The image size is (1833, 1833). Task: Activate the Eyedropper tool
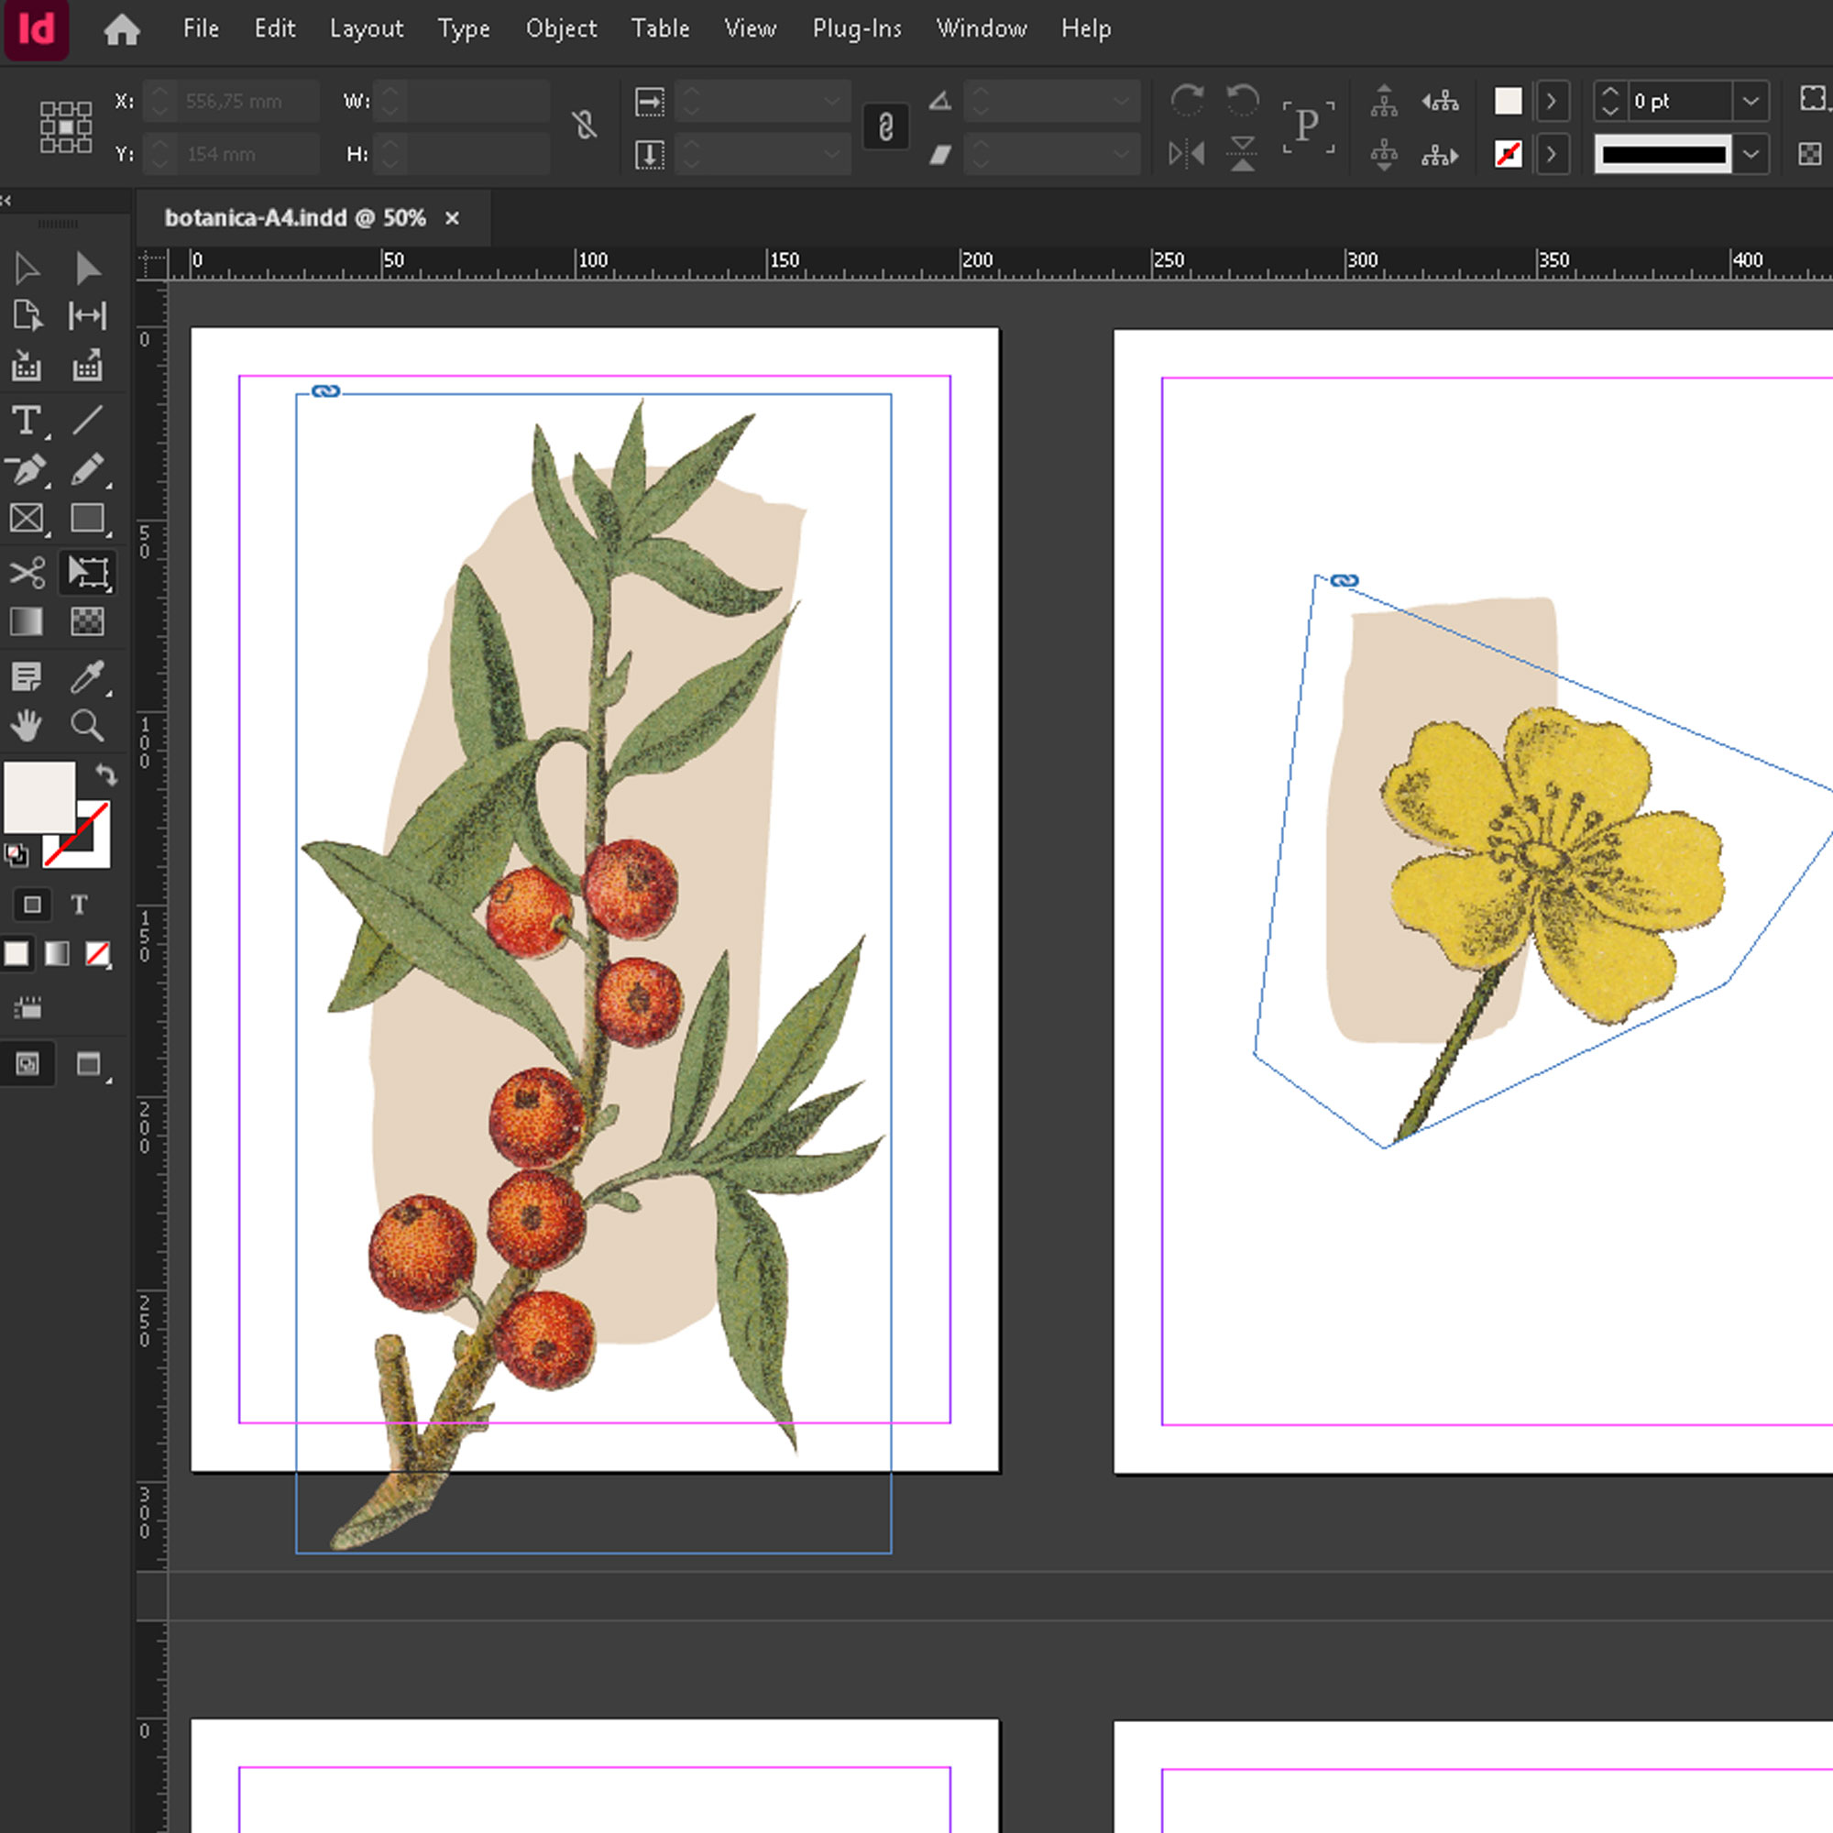coord(87,676)
